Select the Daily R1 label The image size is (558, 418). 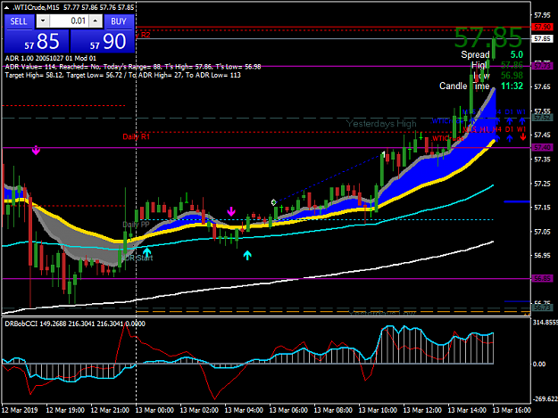(x=137, y=136)
